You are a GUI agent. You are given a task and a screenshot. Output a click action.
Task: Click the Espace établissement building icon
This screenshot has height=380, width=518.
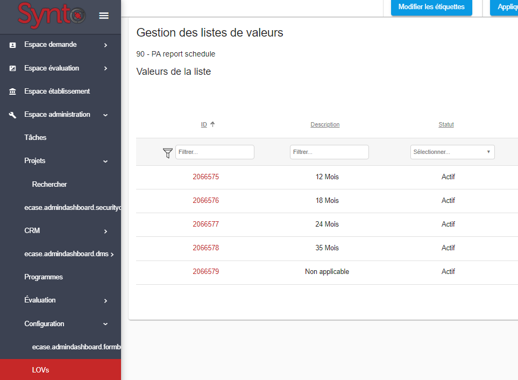[x=12, y=92]
